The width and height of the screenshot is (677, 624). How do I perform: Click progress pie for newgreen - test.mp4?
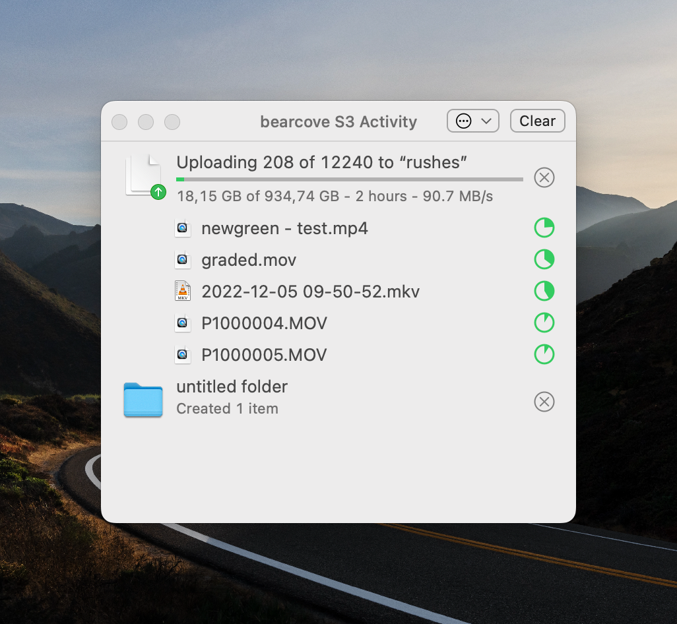click(x=544, y=228)
